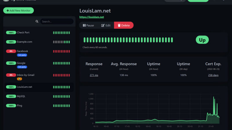Viewport: 232px width, 130px height.
Task: Pause the LouisLam.net monitor
Action: point(88,25)
